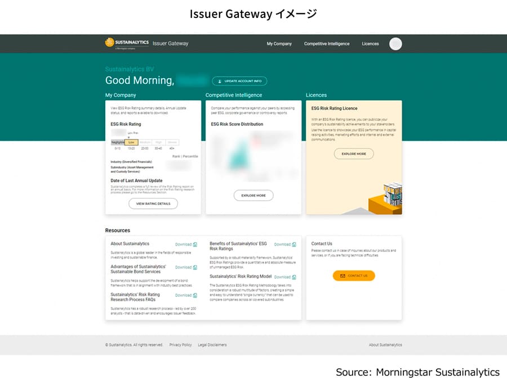Click the Industry (Diversified Financials) row
This screenshot has height=388, width=507.
131,162
